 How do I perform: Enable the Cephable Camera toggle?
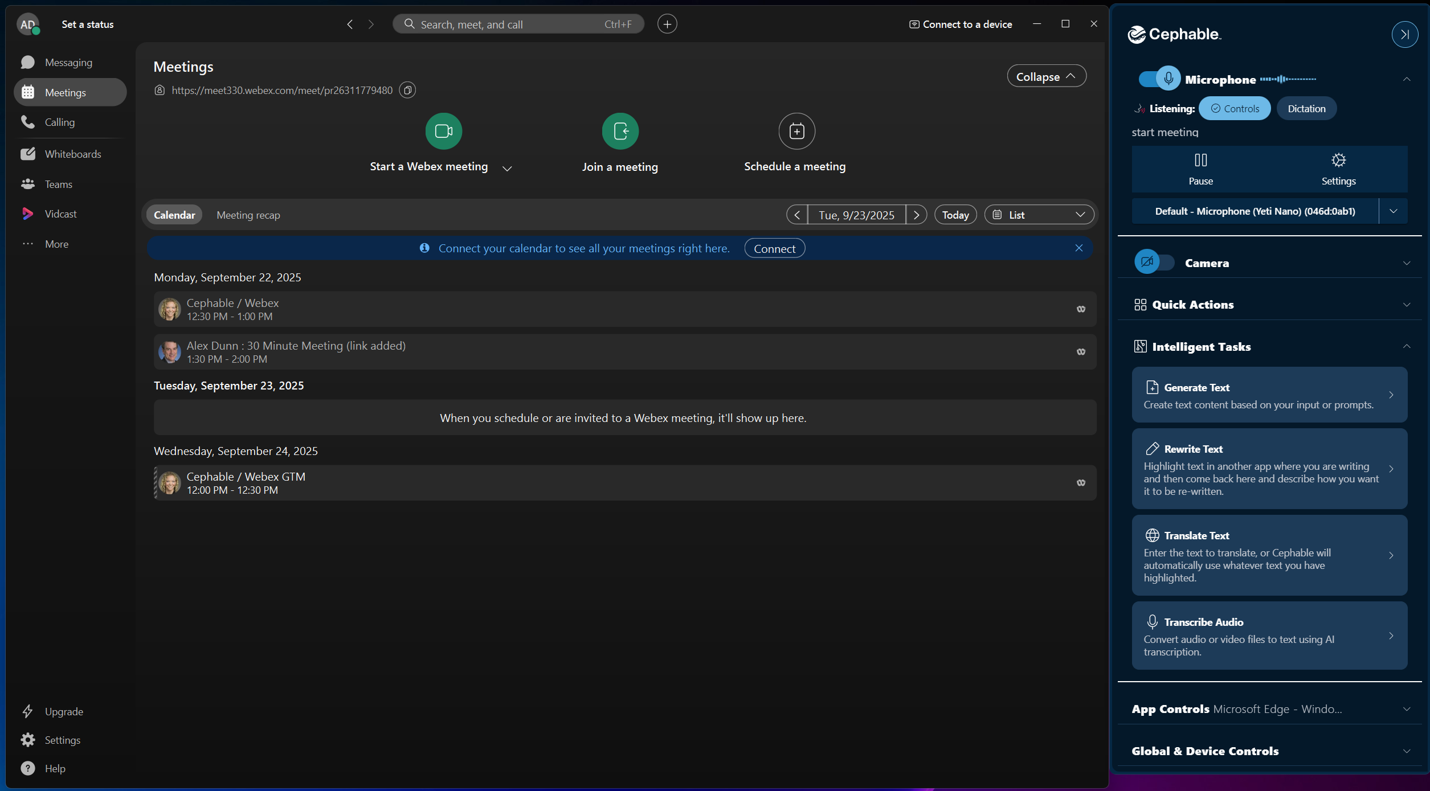pyautogui.click(x=1154, y=263)
